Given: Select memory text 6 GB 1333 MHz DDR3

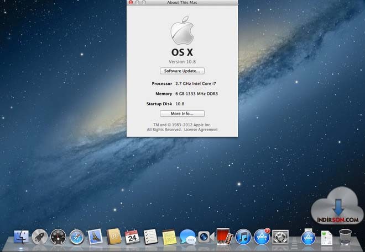Looking at the screenshot, I should [x=197, y=94].
